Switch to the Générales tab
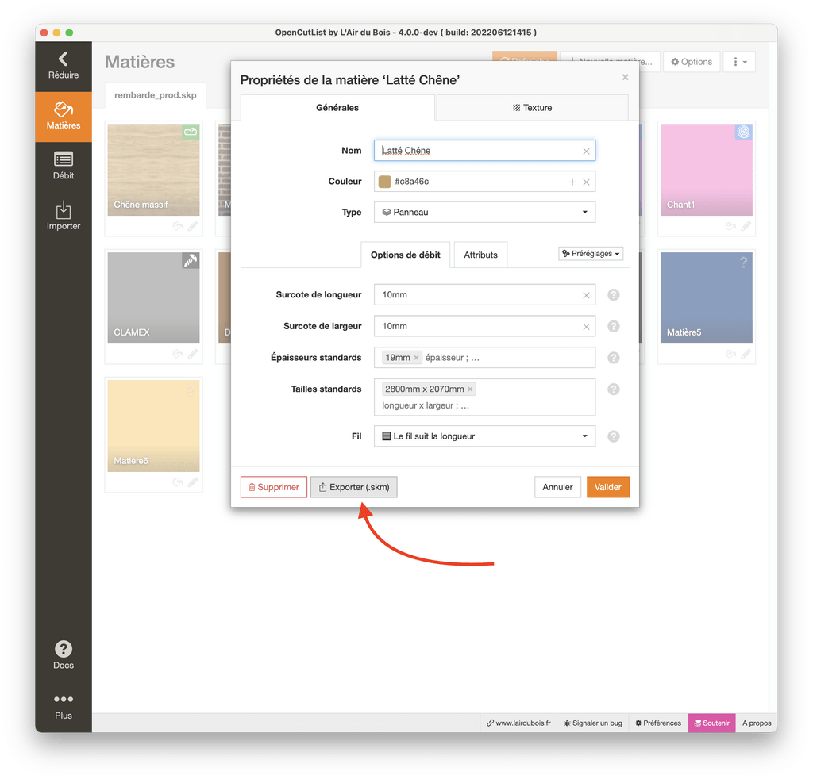This screenshot has height=779, width=813. click(x=337, y=108)
